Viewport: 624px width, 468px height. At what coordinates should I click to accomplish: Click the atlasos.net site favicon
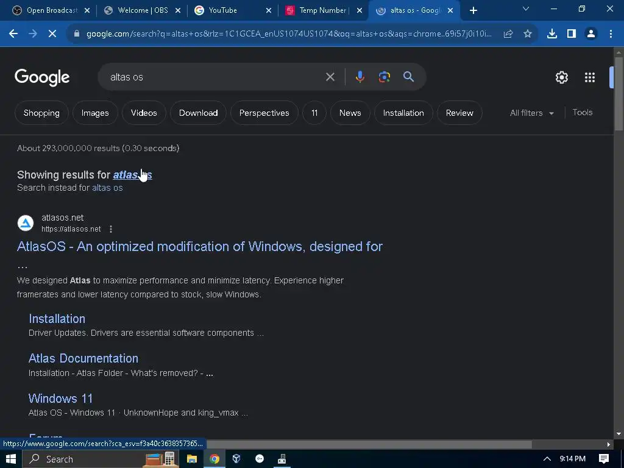(x=26, y=223)
